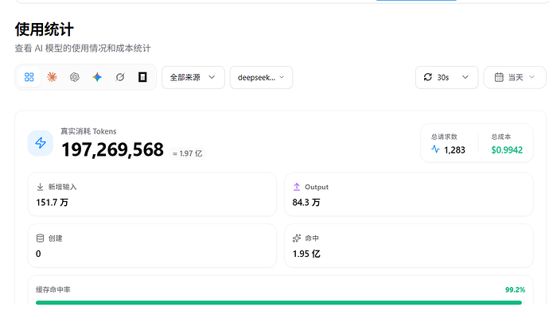Filter by Claude orange starburst icon
This screenshot has width=549, height=310.
[52, 77]
